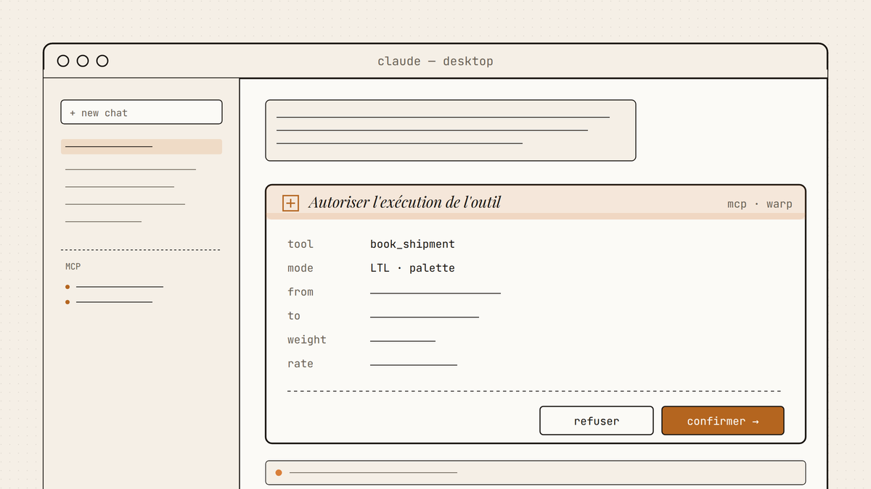This screenshot has height=489, width=871.
Task: Click the 'MCP' sidebar section label
Action: point(73,267)
